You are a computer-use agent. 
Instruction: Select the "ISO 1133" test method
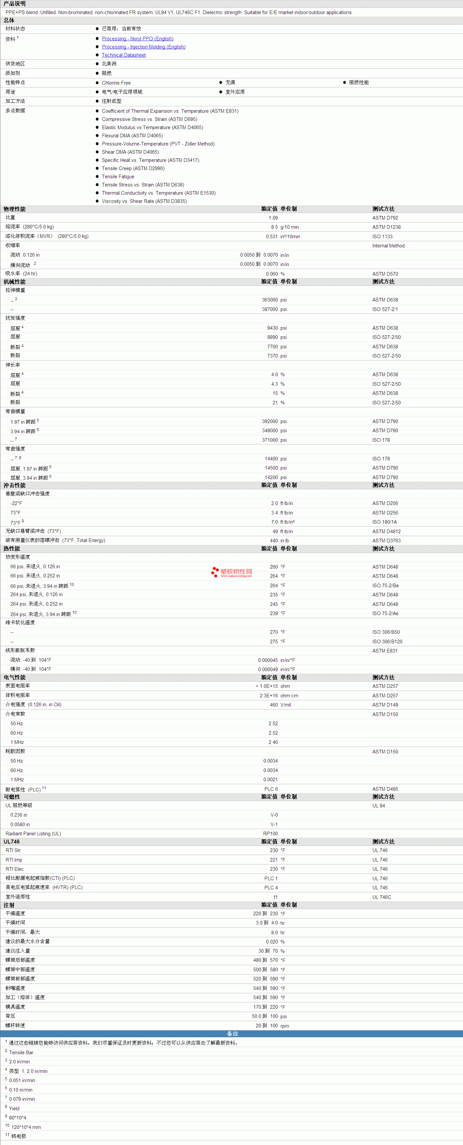click(x=383, y=237)
